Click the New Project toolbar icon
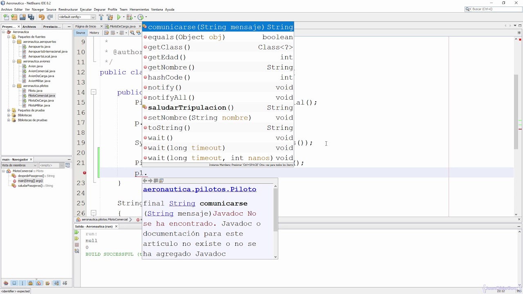 tap(14, 17)
